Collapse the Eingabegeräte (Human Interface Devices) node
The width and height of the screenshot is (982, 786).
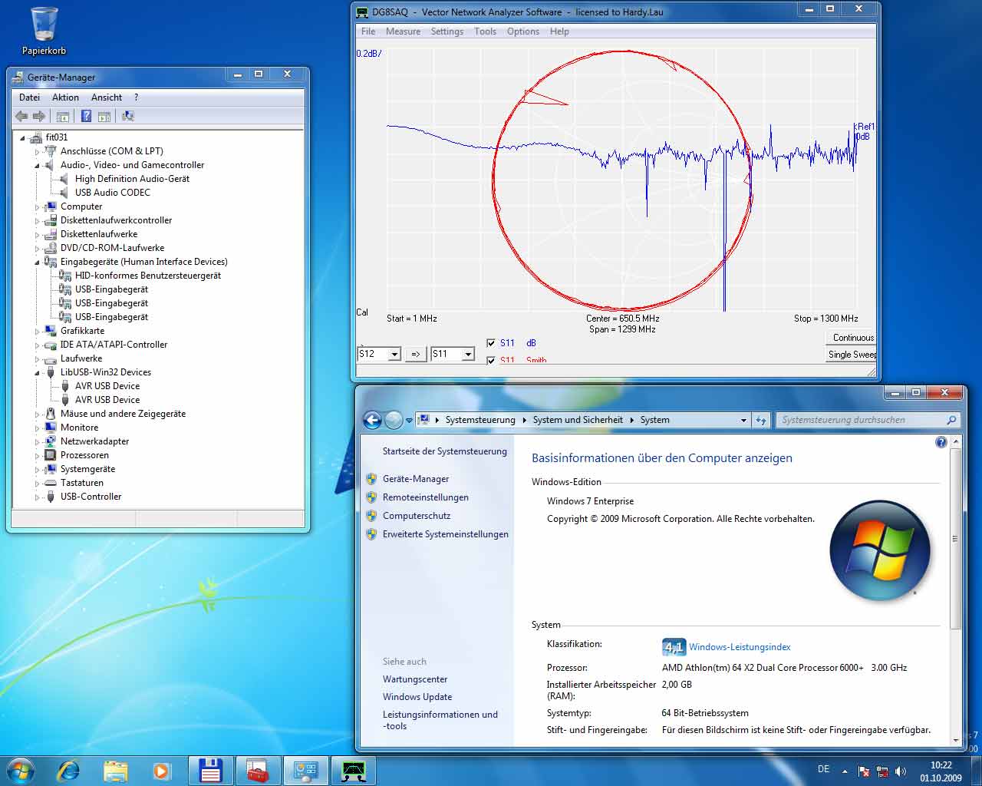tap(36, 262)
